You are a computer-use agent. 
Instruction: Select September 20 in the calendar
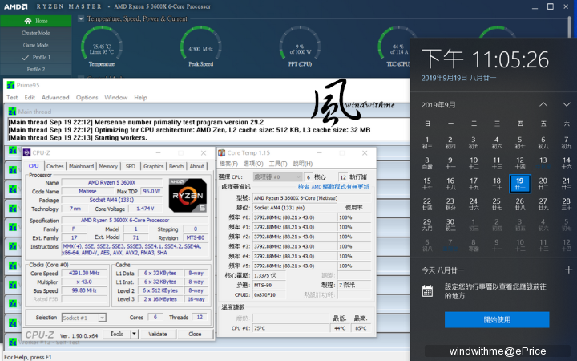[543, 184]
